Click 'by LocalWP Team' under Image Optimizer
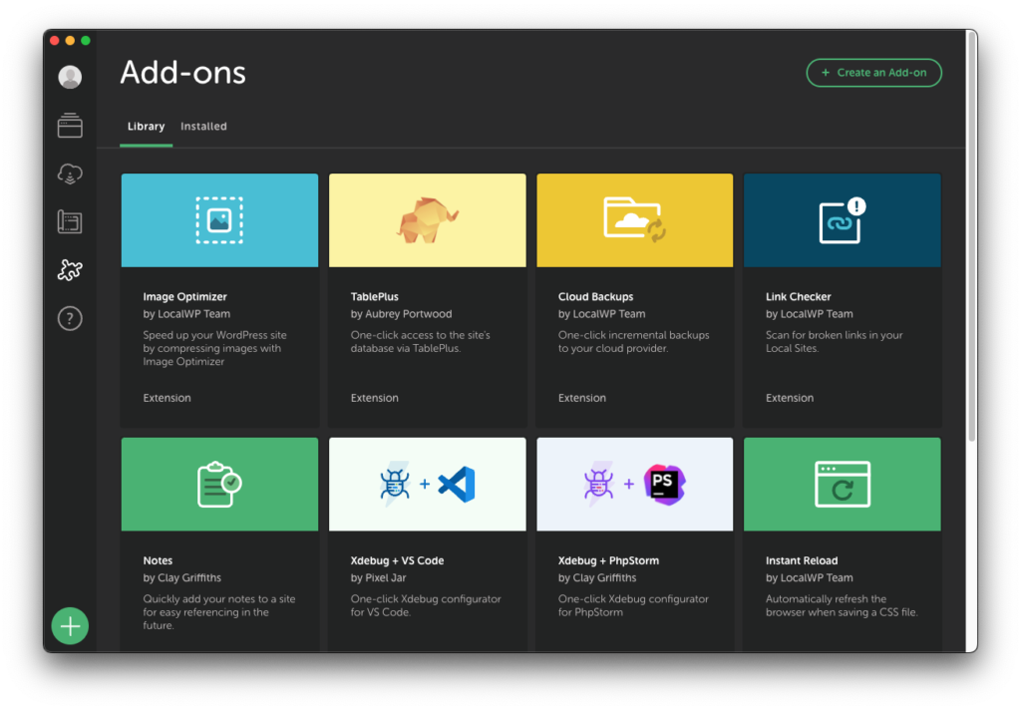1021x710 pixels. (x=186, y=314)
